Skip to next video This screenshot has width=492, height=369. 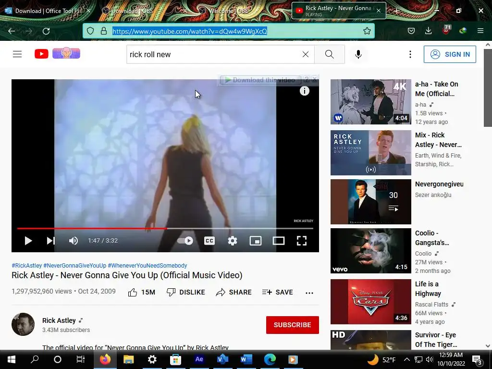pos(50,241)
